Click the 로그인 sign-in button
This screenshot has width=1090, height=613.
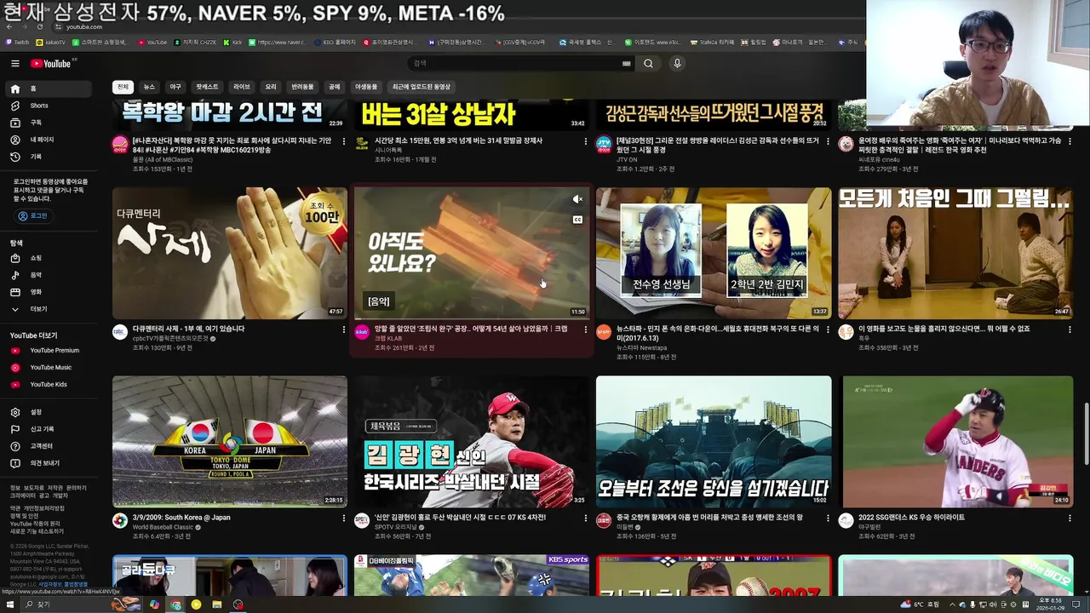pyautogui.click(x=33, y=216)
